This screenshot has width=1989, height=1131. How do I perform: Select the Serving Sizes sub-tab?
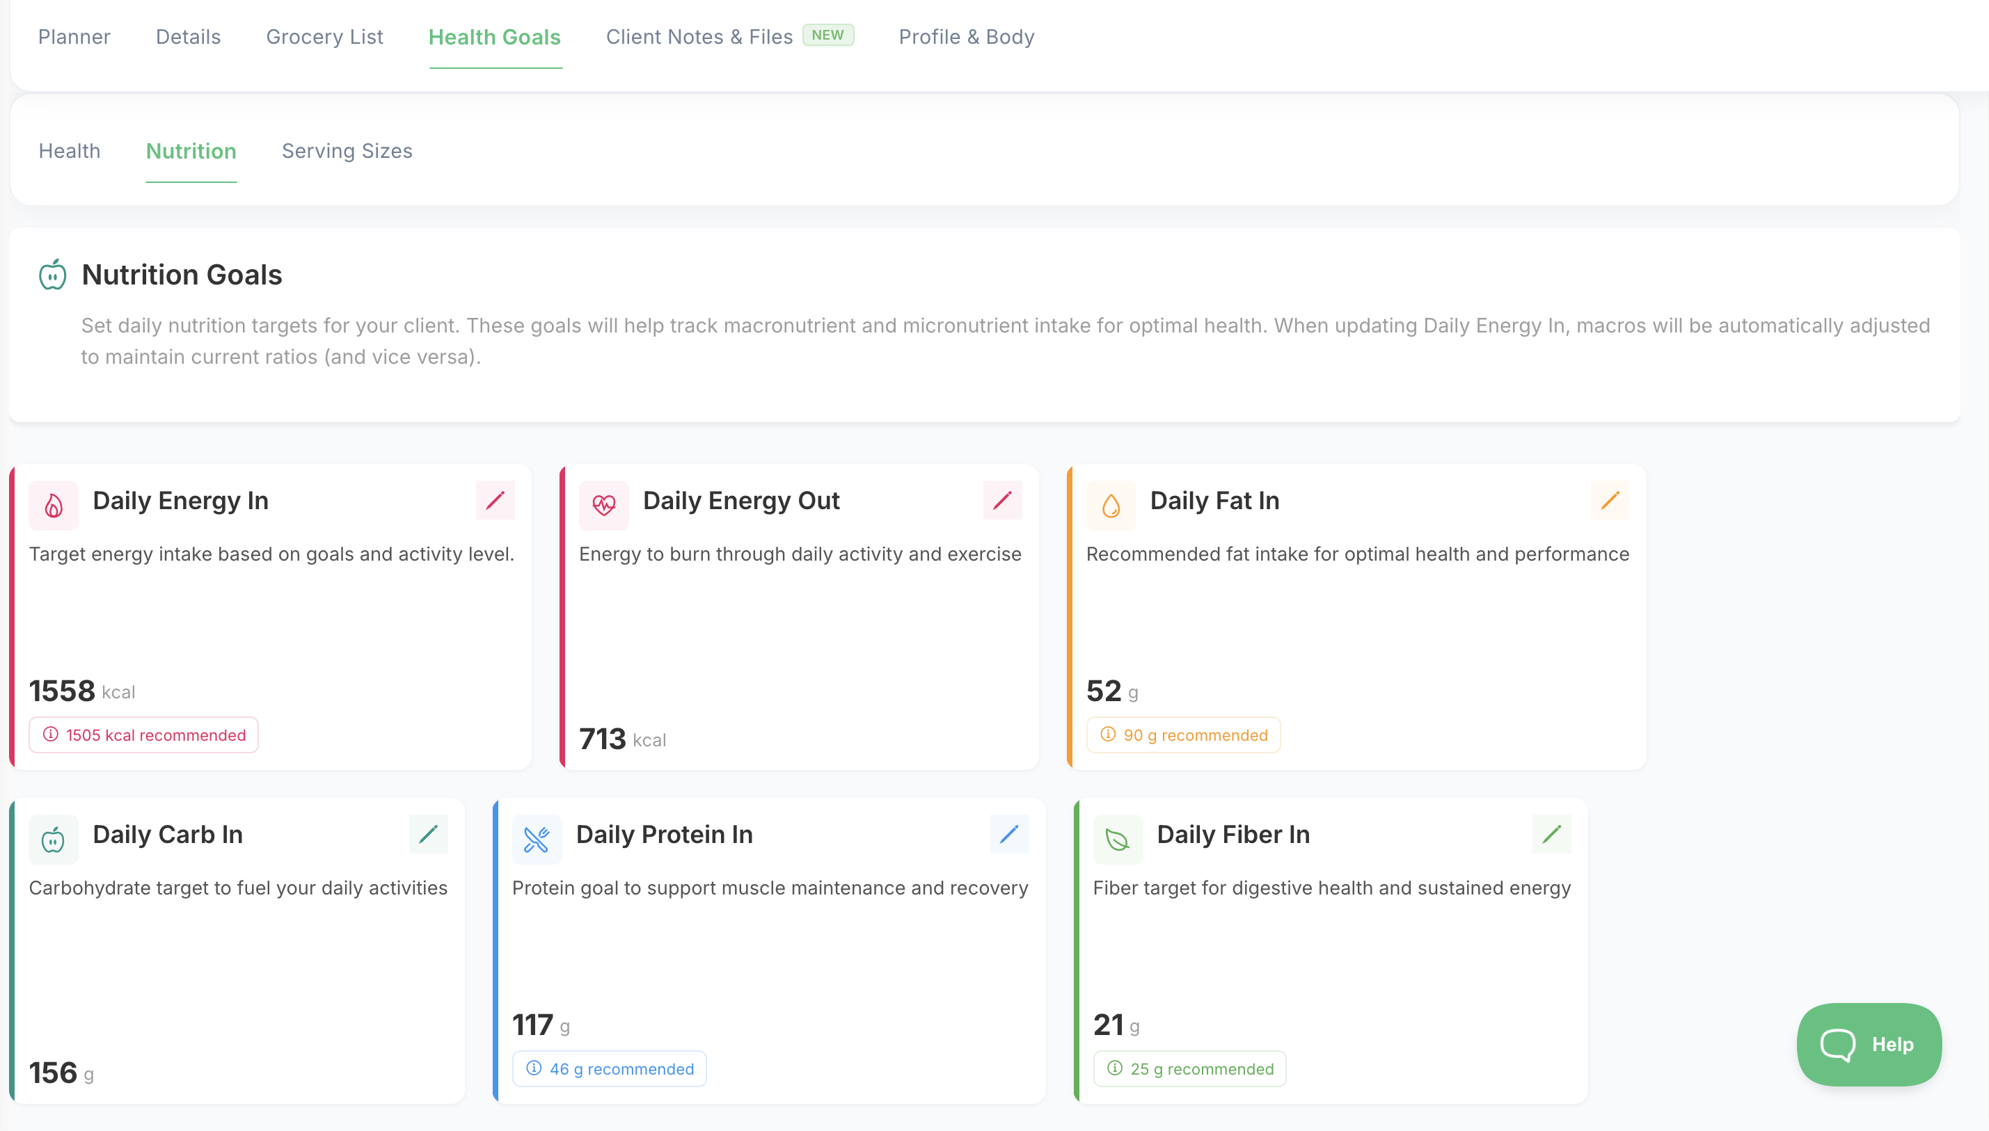click(347, 151)
